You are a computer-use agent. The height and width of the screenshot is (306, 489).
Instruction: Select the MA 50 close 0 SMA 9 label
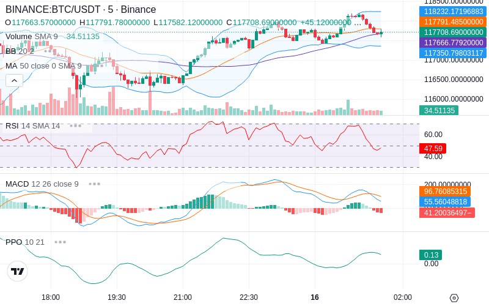click(x=43, y=66)
